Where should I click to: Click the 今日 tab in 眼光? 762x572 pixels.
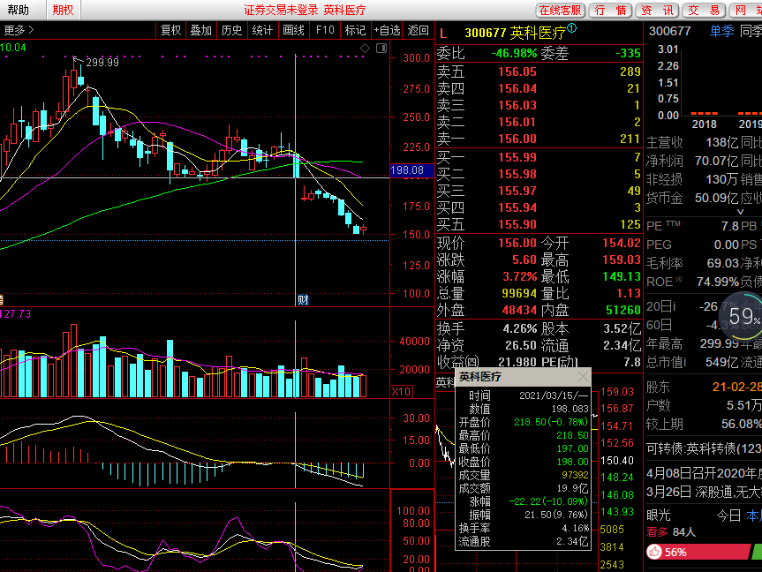coord(728,516)
